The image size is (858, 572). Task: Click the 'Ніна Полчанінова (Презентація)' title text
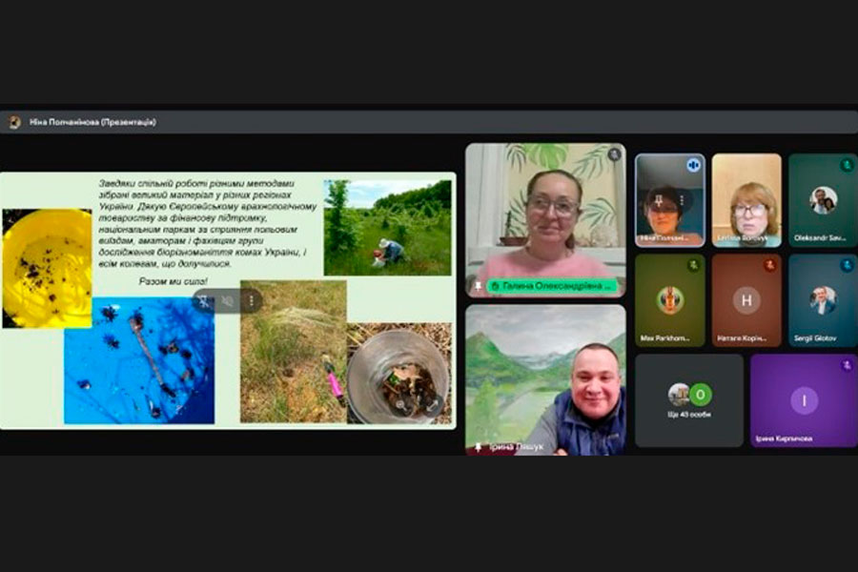click(x=92, y=122)
